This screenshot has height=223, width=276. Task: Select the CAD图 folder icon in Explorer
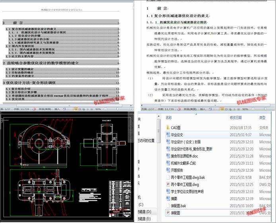[x=168, y=128]
